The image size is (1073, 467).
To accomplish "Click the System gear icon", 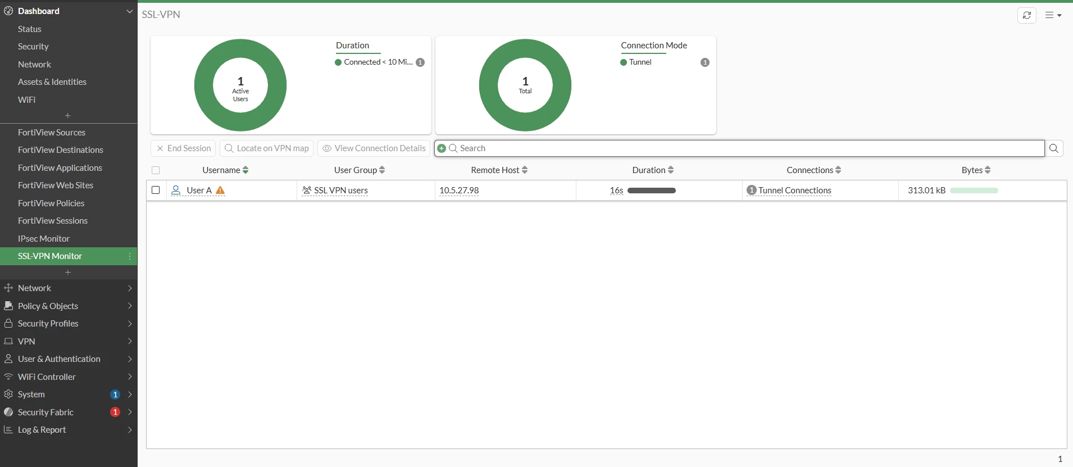I will (8, 394).
